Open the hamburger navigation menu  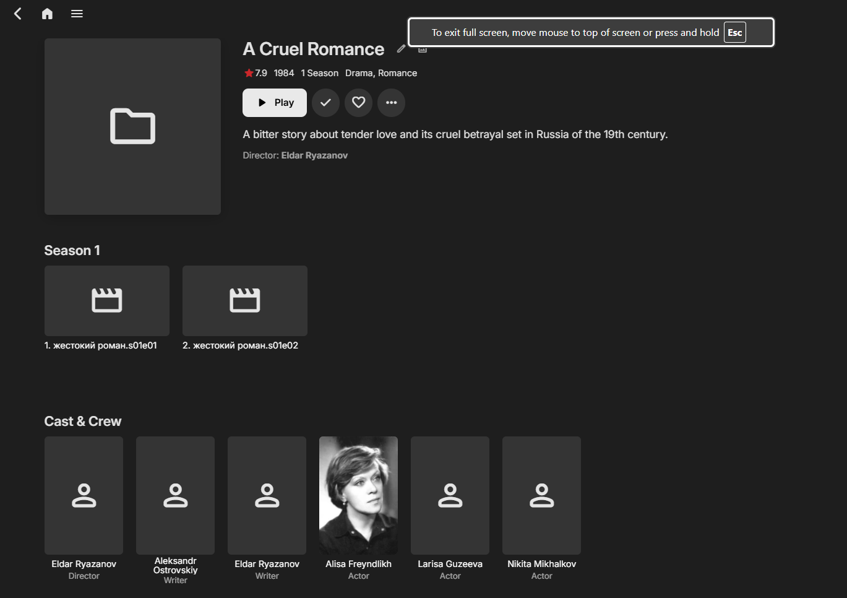(x=77, y=14)
